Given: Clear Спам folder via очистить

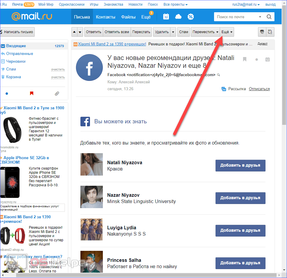Looking at the screenshot, I should coord(58,70).
